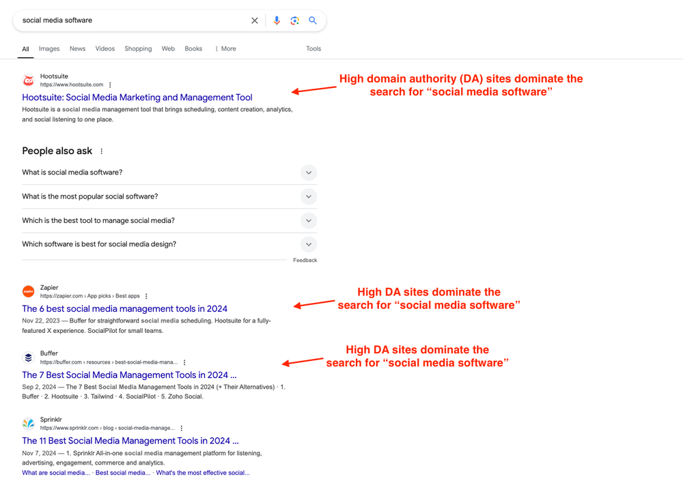Open the three-dot menu beside the Buffer URL
The height and width of the screenshot is (485, 683).
pyautogui.click(x=184, y=362)
